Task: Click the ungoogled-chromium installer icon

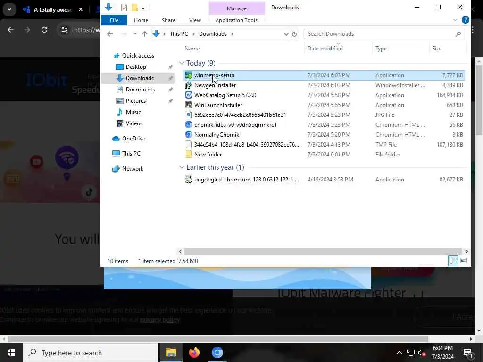Action: [189, 180]
